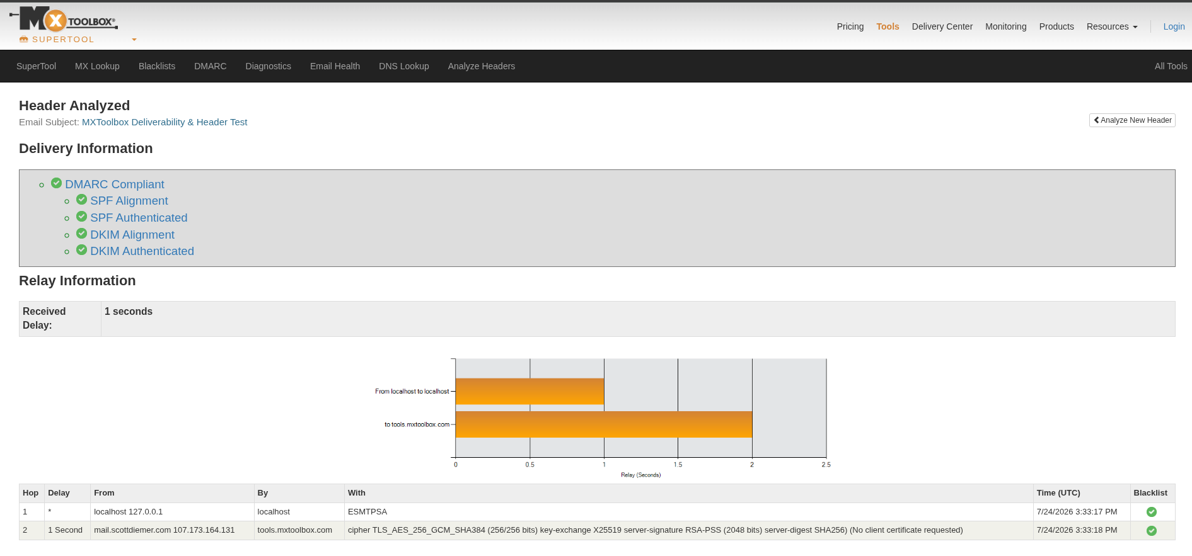Show All Tools
The image size is (1192, 556).
(x=1171, y=66)
